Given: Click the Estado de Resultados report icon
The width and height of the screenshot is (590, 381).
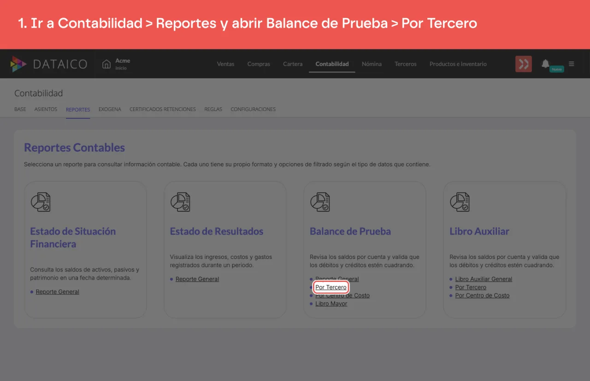Looking at the screenshot, I should click(x=180, y=202).
